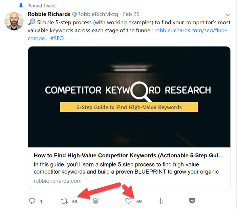Screen dimensions: 237x209
Task: Like the tweet with the heart icon
Action: tap(128, 201)
